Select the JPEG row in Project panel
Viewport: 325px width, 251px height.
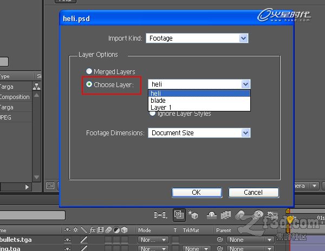point(16,117)
